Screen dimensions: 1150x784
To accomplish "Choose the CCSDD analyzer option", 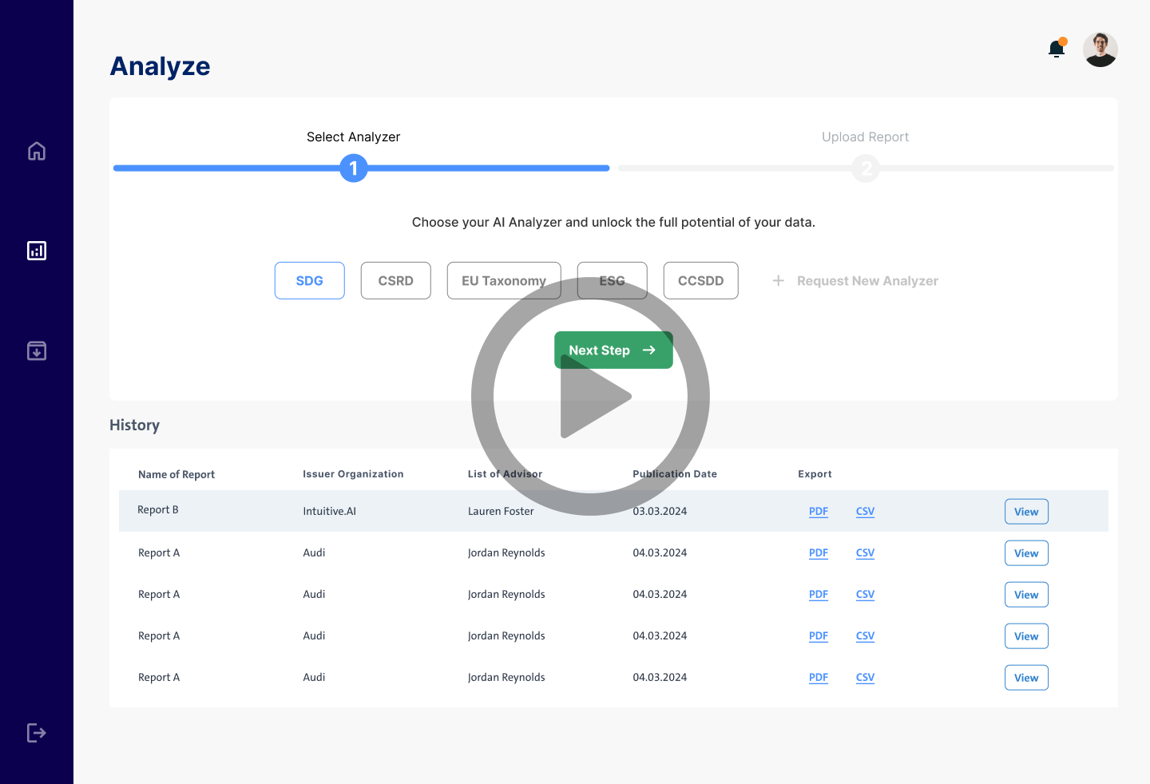I will 700,281.
